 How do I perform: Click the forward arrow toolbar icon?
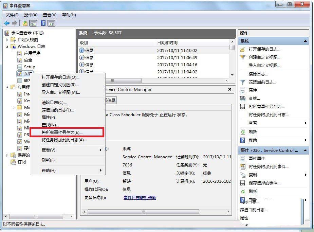click(x=14, y=23)
